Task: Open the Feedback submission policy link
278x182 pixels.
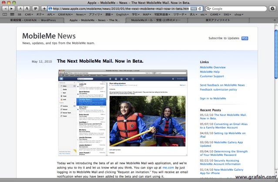Action: [218, 89]
